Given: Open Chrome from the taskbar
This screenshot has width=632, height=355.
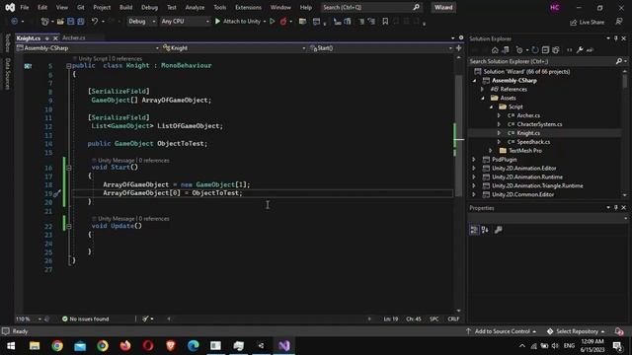Looking at the screenshot, I should 57,345.
